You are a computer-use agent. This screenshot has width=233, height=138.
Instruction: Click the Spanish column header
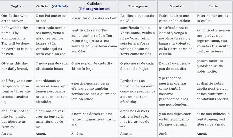[x=176, y=6]
